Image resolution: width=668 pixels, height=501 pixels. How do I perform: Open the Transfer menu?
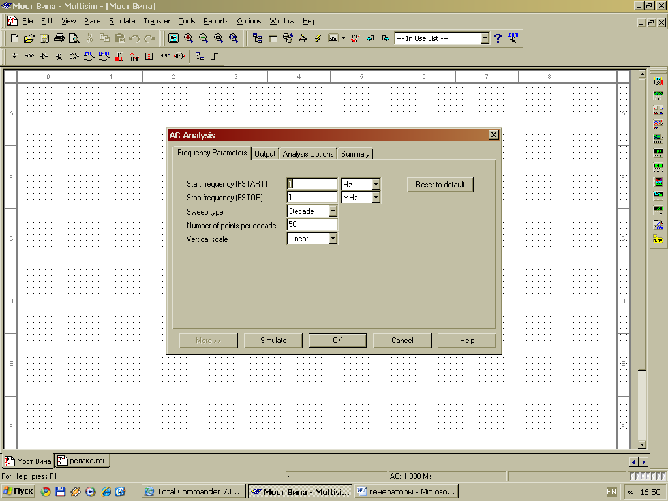(157, 21)
